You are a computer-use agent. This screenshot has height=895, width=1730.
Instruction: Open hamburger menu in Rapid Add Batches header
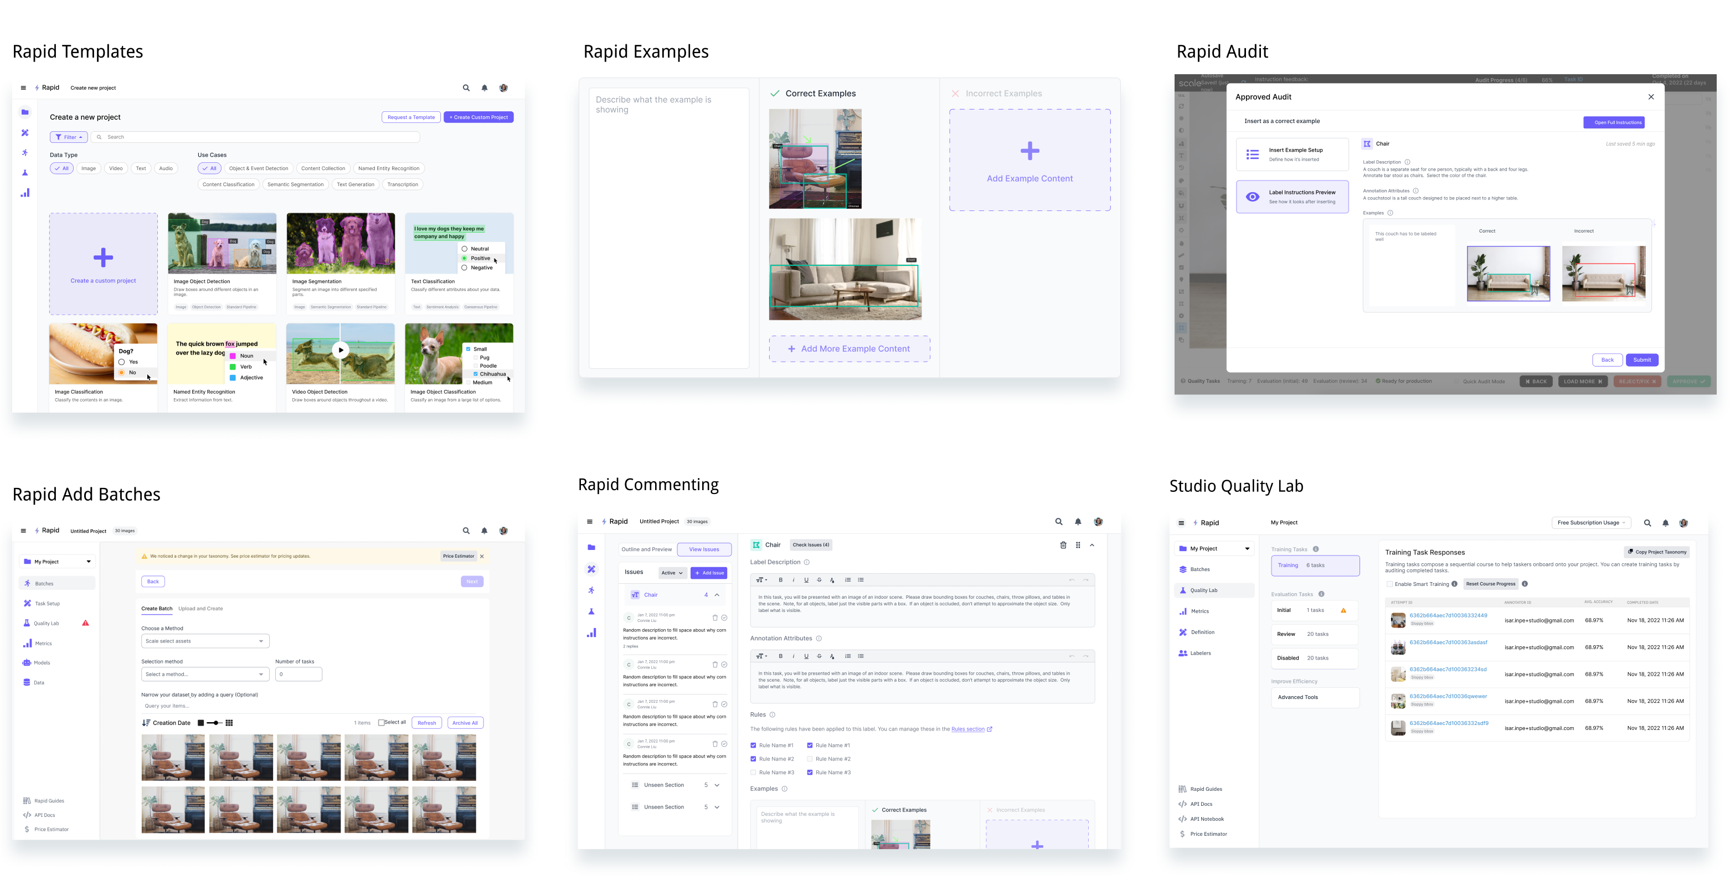click(x=23, y=531)
